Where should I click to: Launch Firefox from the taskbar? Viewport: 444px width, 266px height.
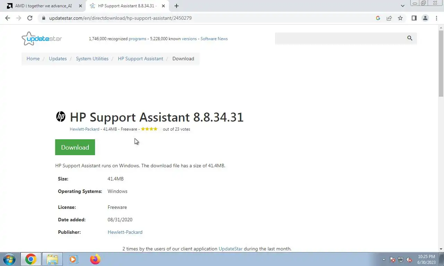click(95, 259)
